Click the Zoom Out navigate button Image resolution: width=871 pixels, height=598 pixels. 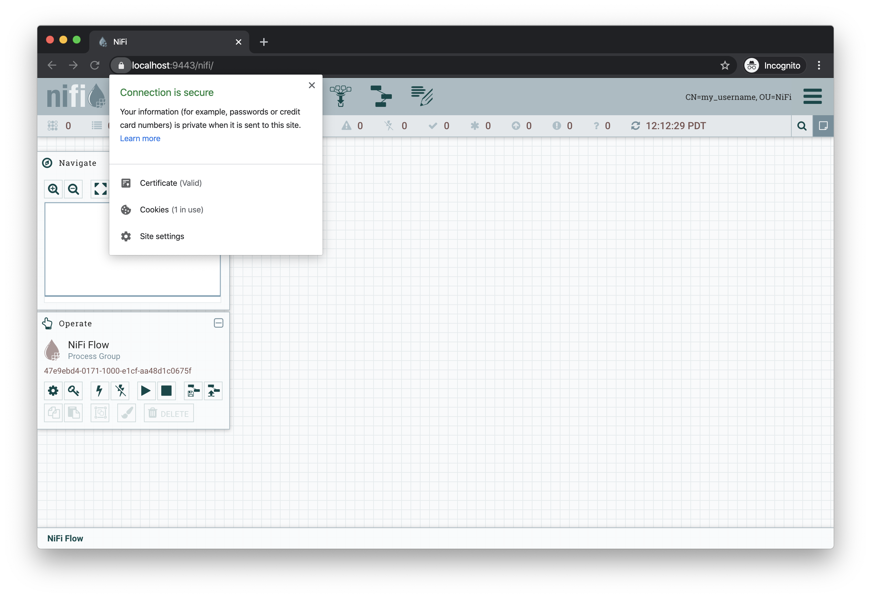[74, 189]
